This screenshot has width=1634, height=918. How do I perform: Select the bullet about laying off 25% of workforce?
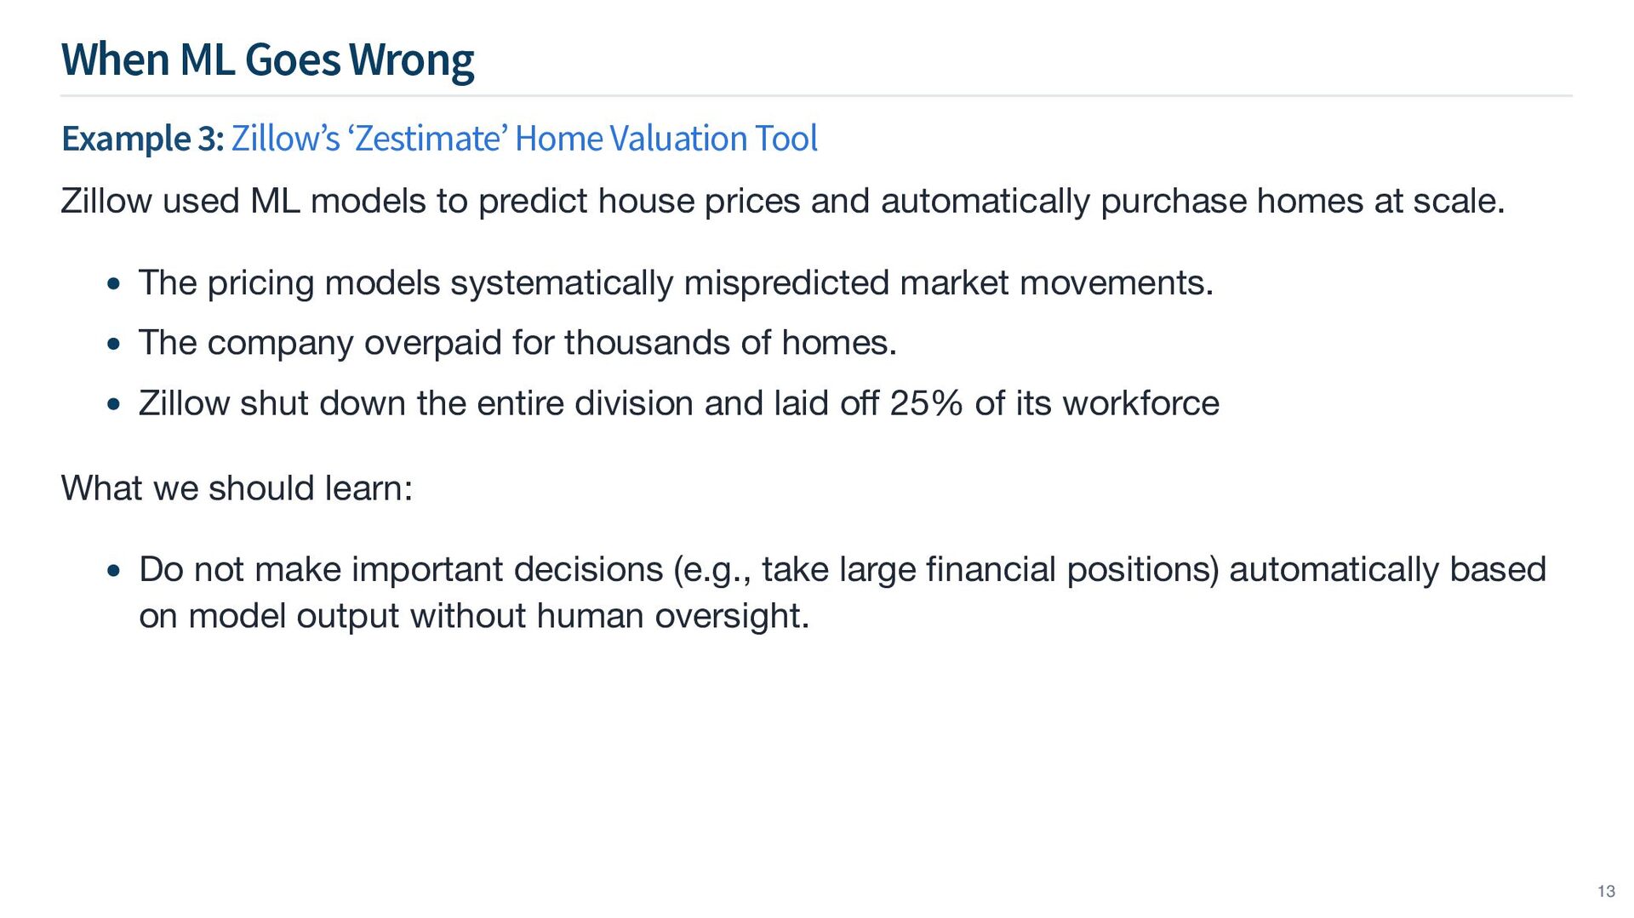coord(678,403)
